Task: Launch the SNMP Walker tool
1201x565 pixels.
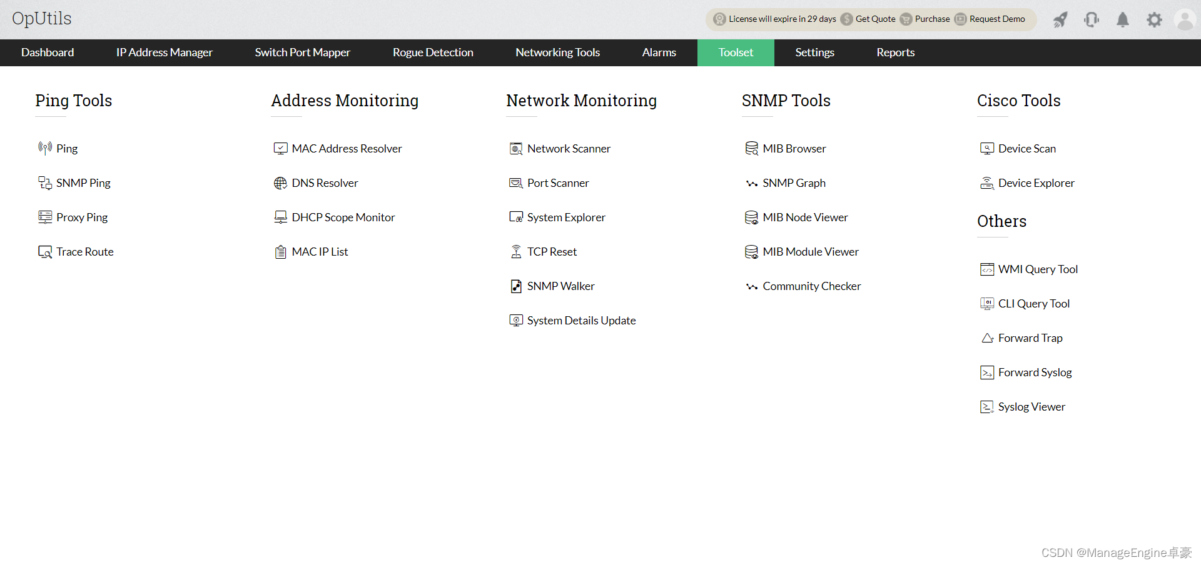Action: 560,286
